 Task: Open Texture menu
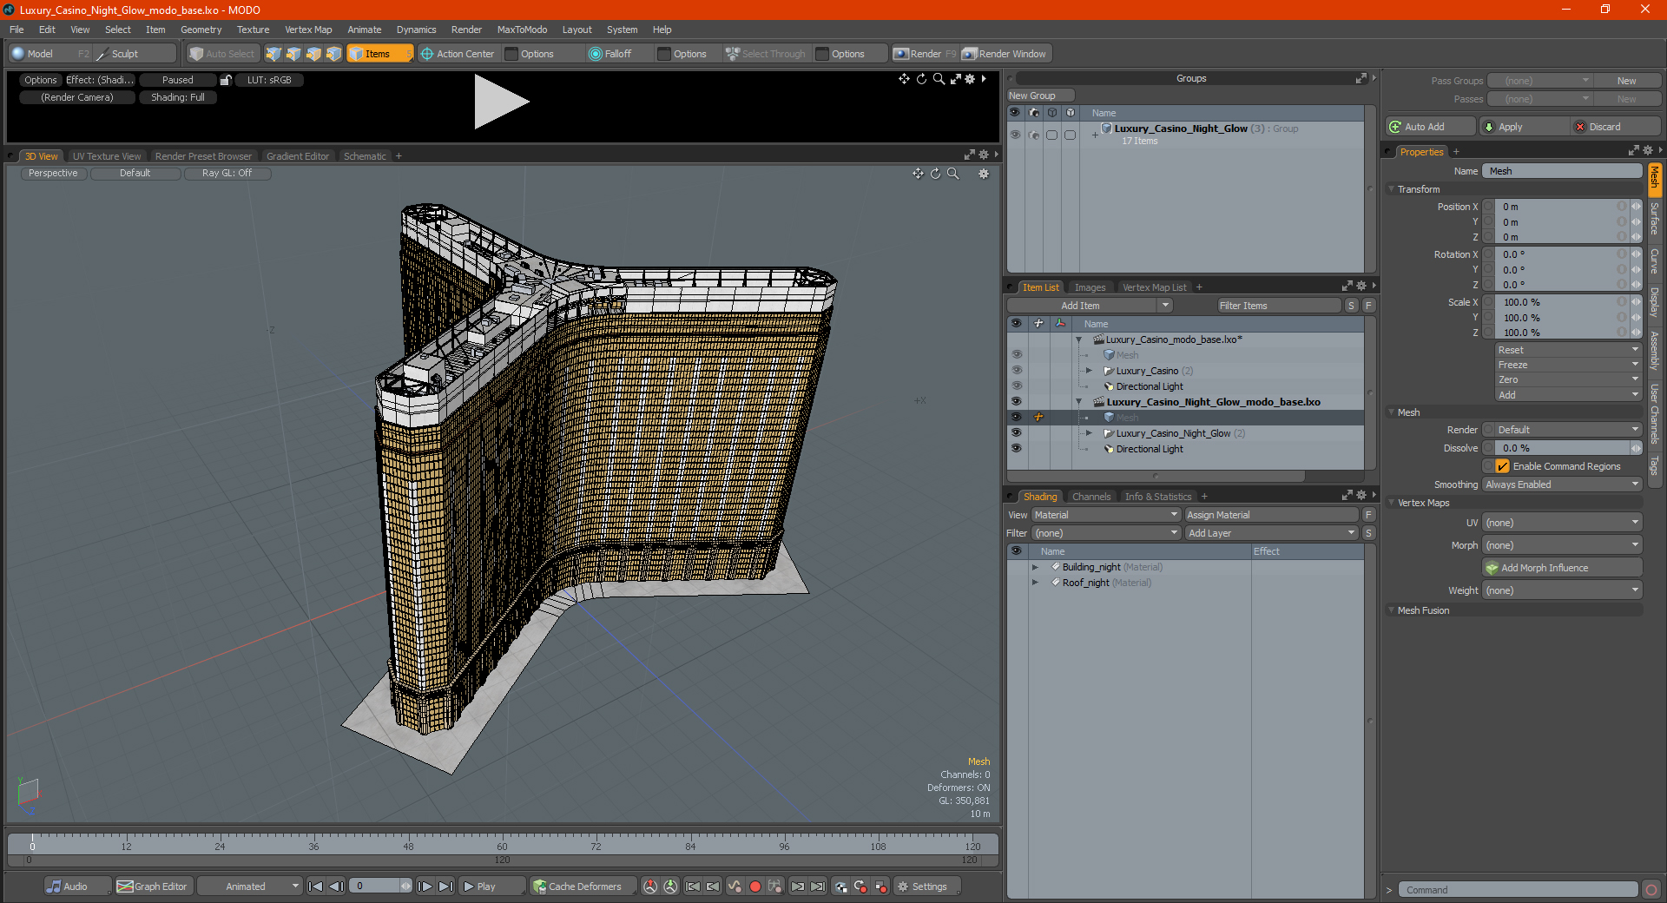click(253, 30)
